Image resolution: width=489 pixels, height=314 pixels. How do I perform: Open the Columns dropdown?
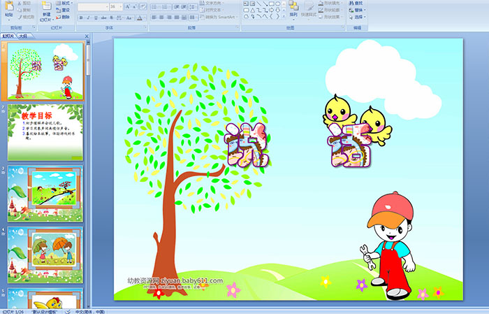[x=193, y=17]
